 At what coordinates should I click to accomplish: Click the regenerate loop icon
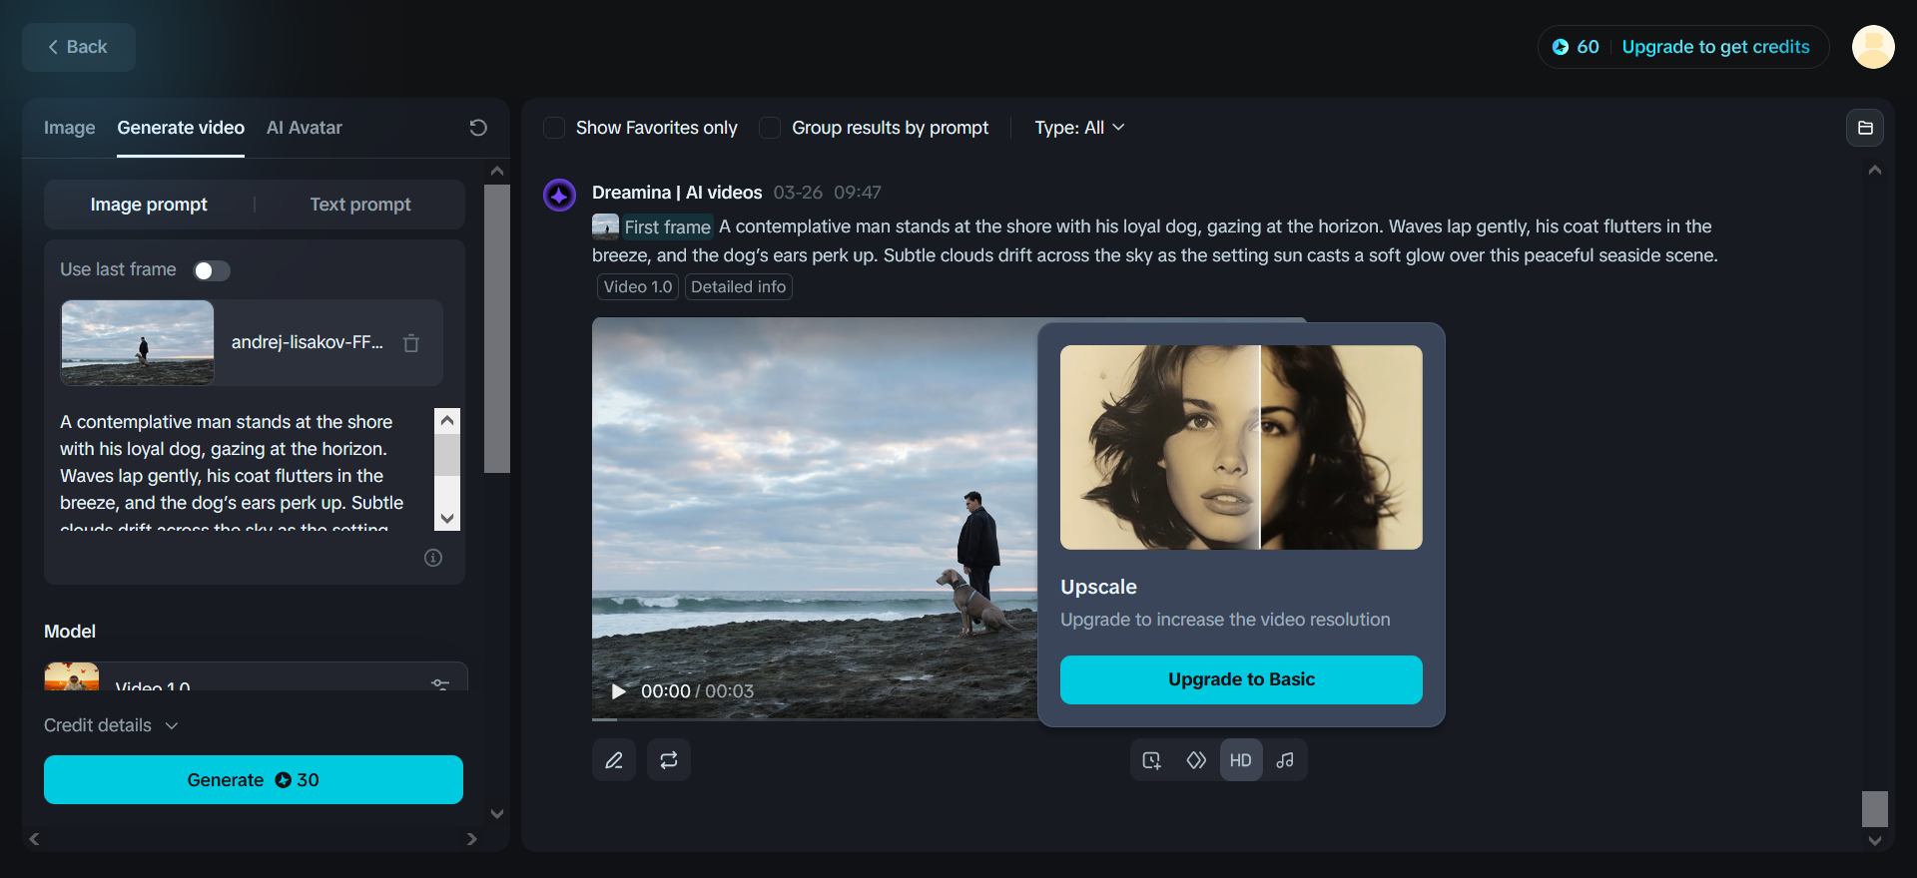pos(669,760)
